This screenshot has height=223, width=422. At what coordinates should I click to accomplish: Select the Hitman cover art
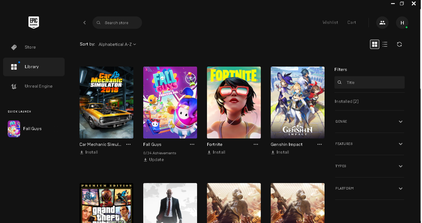pos(170,203)
